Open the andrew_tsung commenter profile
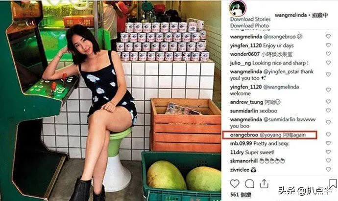338x201 pixels. click(x=246, y=102)
